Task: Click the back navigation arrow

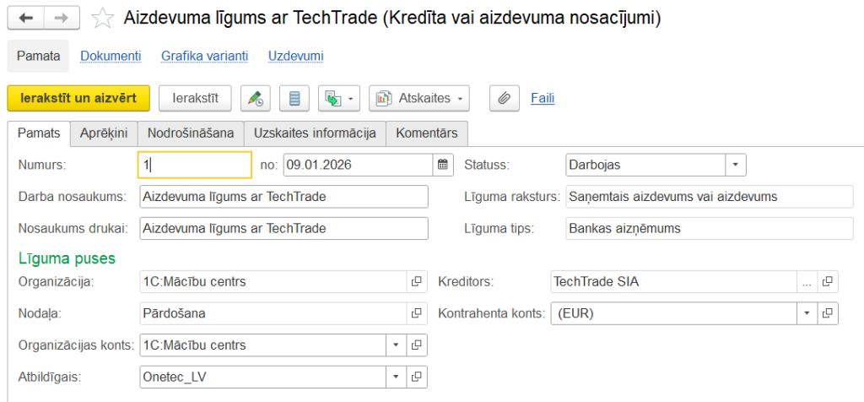Action: click(26, 18)
